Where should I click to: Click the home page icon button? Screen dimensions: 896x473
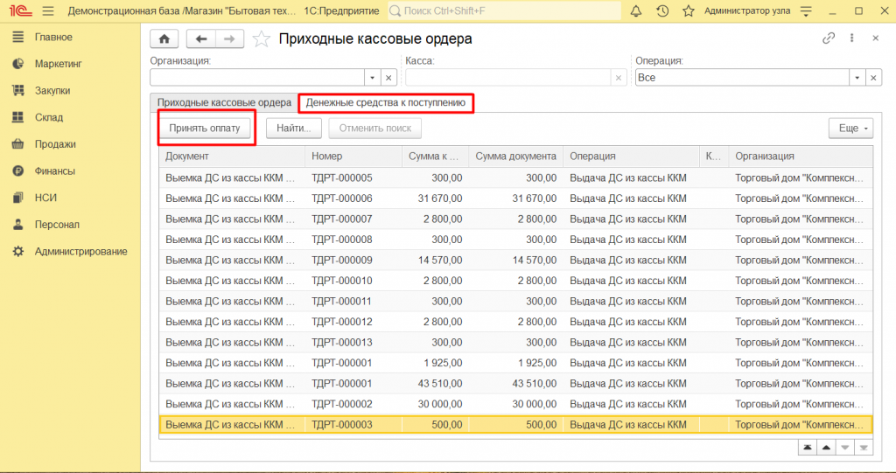click(x=164, y=38)
